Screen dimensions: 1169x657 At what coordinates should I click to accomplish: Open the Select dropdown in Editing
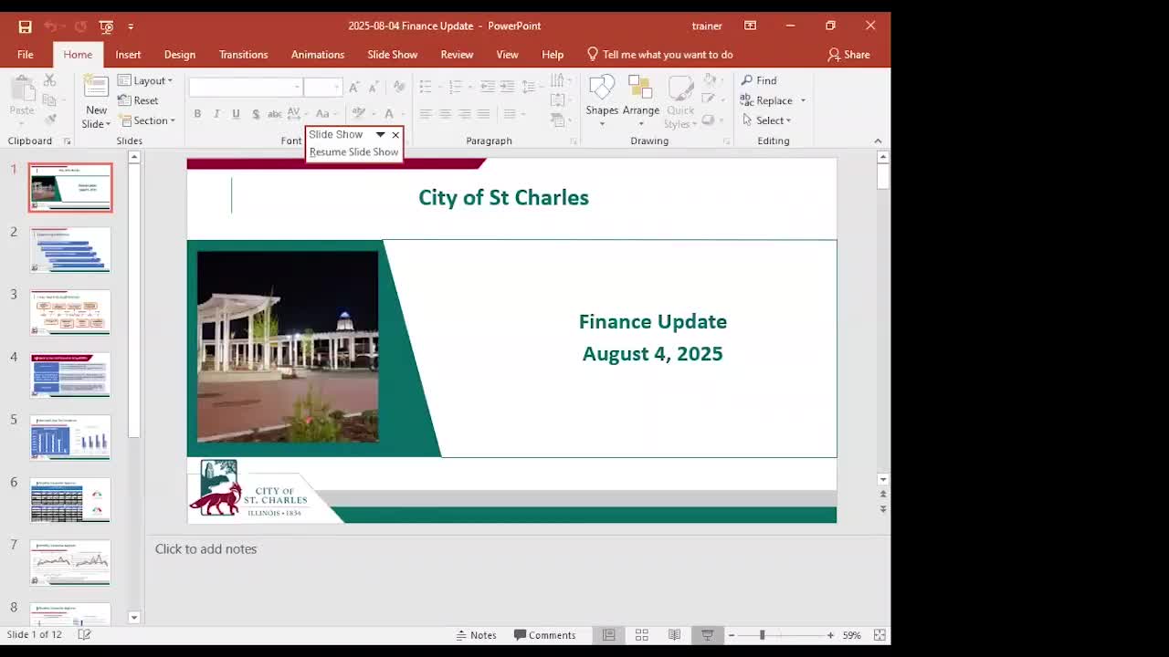point(767,120)
